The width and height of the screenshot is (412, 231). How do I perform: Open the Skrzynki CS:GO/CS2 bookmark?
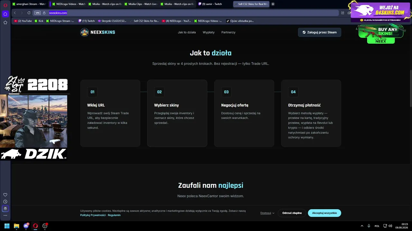pos(112,21)
